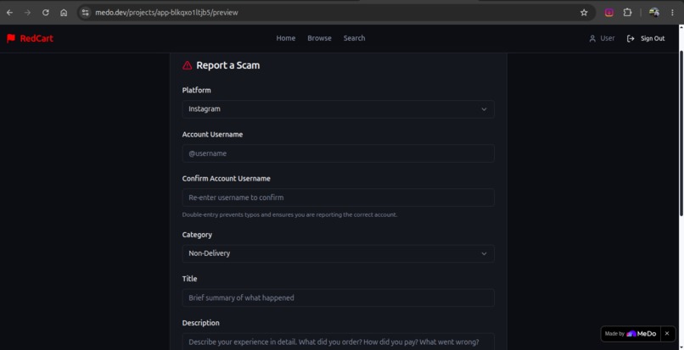Screen dimensions: 684x350
Task: Open the Made by MeDo badge
Action: [631, 333]
